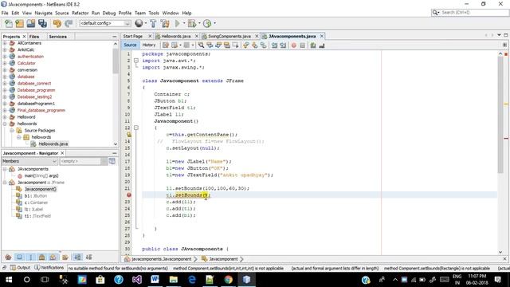Image resolution: width=510 pixels, height=287 pixels.
Task: Click the Source view button
Action: [130, 45]
